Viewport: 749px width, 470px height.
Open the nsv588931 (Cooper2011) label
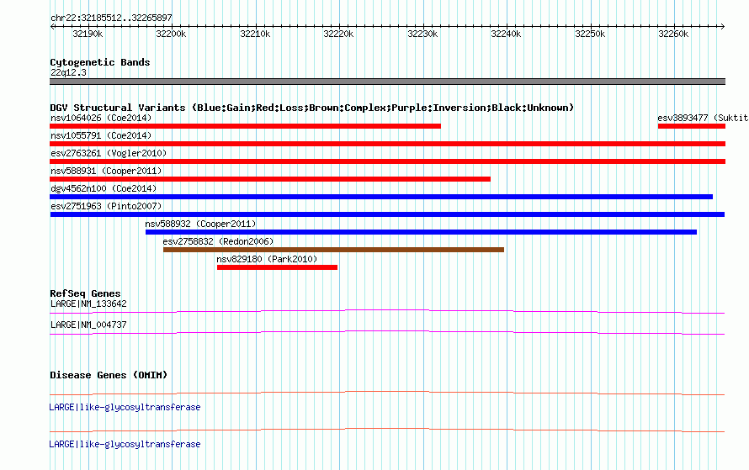[x=106, y=171]
